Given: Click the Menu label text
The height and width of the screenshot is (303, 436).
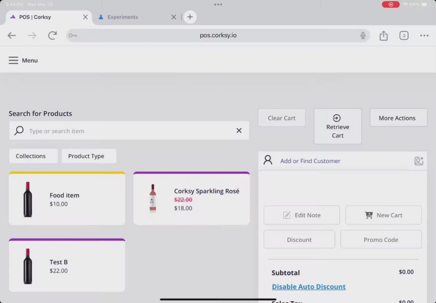Looking at the screenshot, I should click(30, 60).
